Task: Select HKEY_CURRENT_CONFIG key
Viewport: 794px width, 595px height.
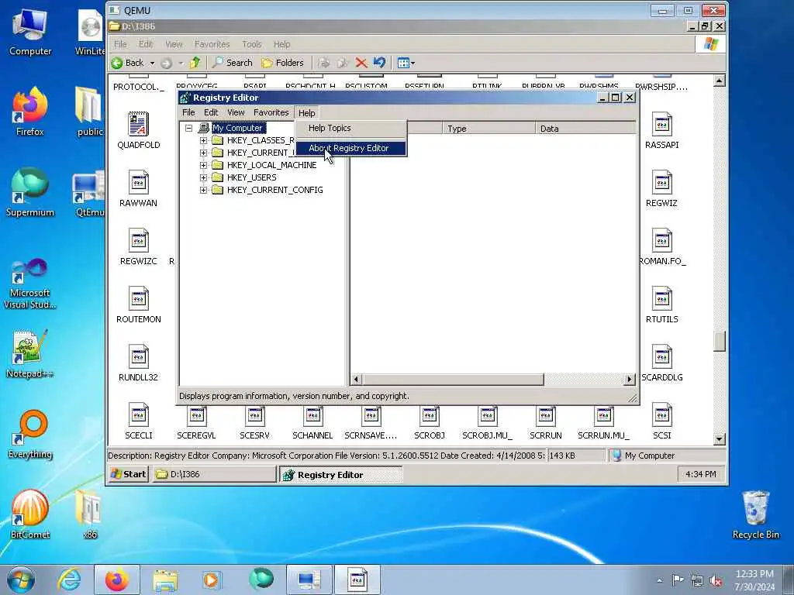Action: tap(275, 191)
